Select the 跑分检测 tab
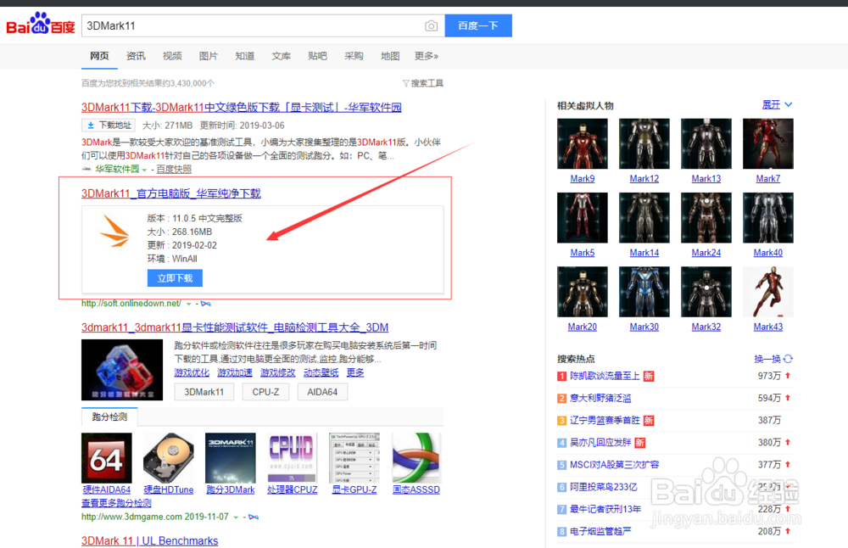This screenshot has height=548, width=848. tap(109, 417)
